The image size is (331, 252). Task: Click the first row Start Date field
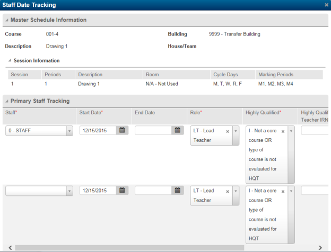pyautogui.click(x=98, y=130)
